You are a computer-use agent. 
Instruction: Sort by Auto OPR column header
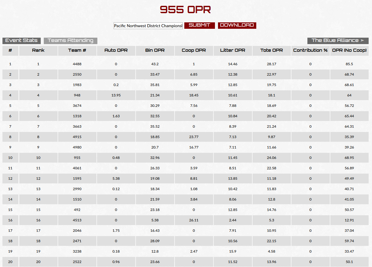pyautogui.click(x=116, y=51)
